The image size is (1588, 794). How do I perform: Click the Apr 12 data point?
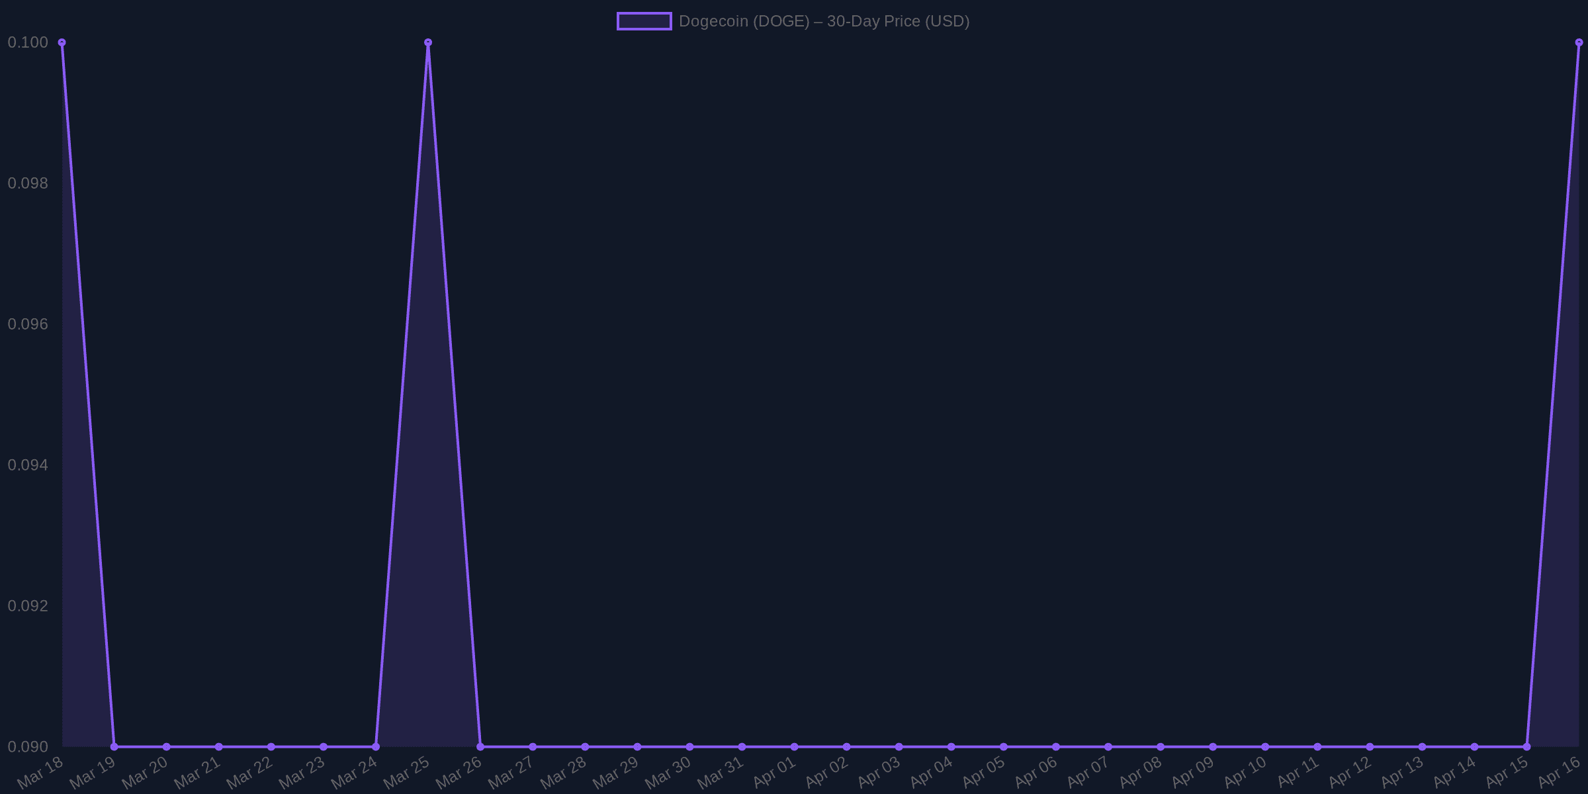click(1370, 746)
